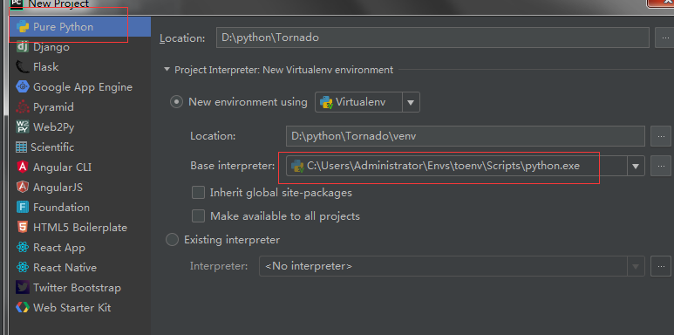Choose the Web2Py project icon

(23, 126)
